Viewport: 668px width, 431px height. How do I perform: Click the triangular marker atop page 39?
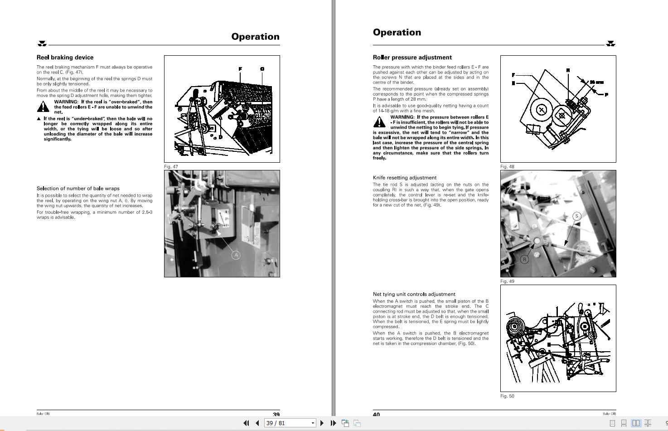tap(42, 44)
